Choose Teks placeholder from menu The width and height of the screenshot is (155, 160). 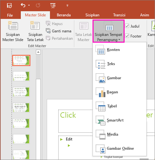point(119,64)
